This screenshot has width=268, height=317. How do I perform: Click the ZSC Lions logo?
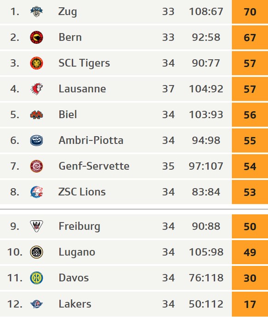[36, 192]
